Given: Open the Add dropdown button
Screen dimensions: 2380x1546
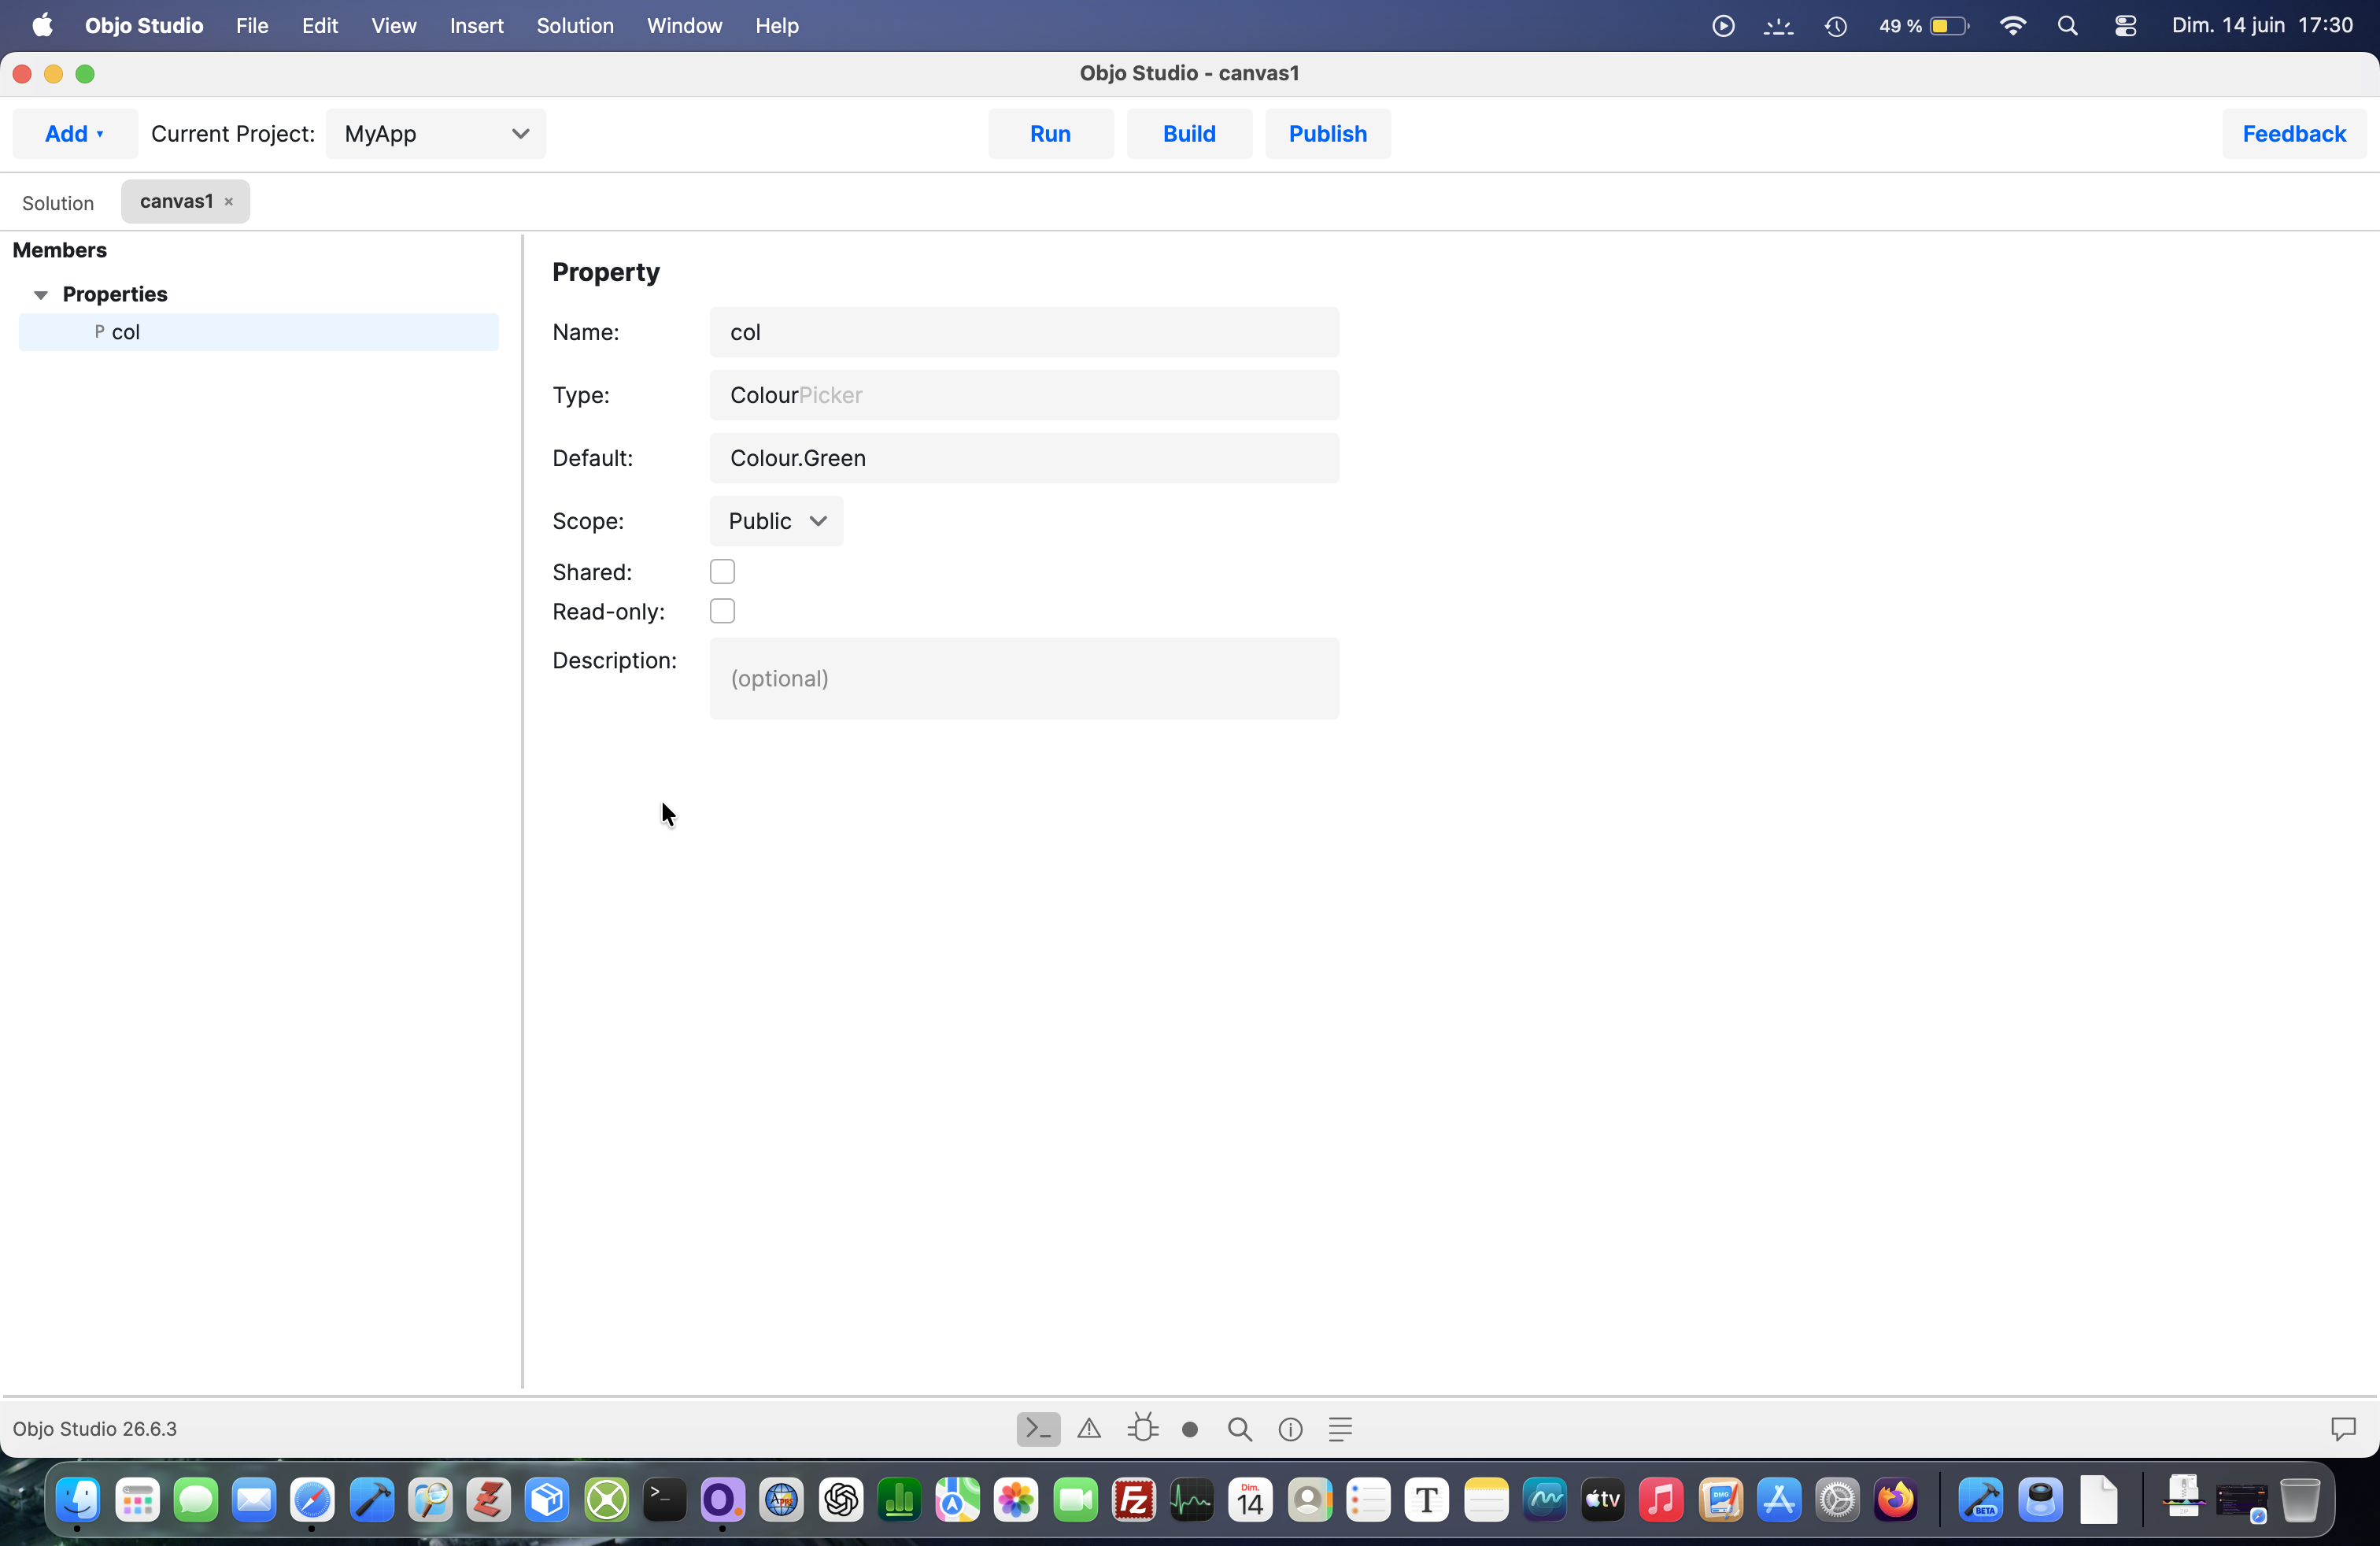Looking at the screenshot, I should [75, 134].
